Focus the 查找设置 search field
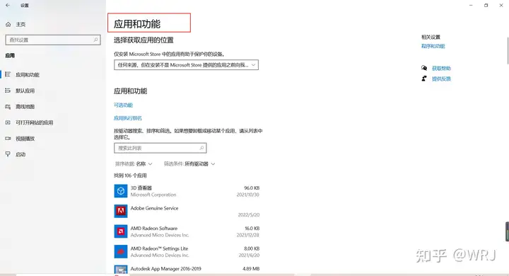 53,40
